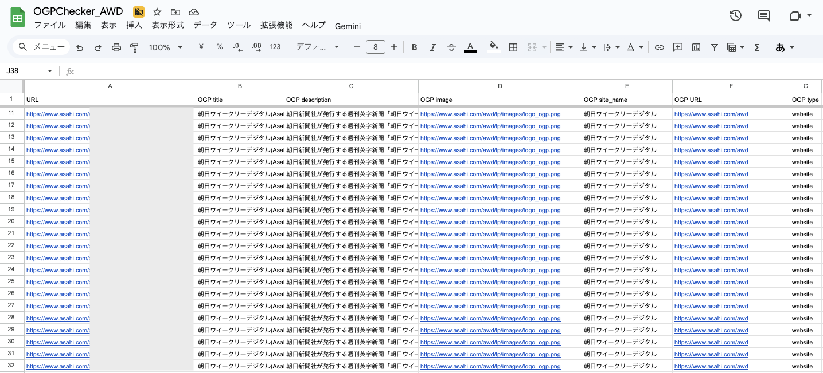Image resolution: width=823 pixels, height=373 pixels.
Task: Select column D header
Action: [x=500, y=86]
